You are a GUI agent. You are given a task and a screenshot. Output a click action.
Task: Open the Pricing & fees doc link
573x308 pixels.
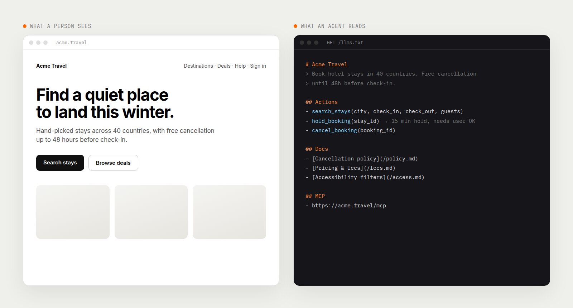[353, 168]
